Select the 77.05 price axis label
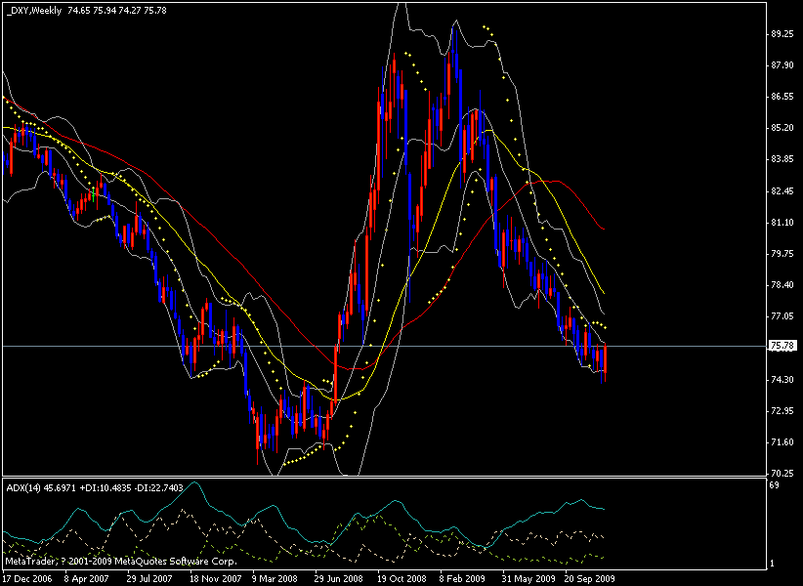The width and height of the screenshot is (803, 586). click(x=783, y=316)
